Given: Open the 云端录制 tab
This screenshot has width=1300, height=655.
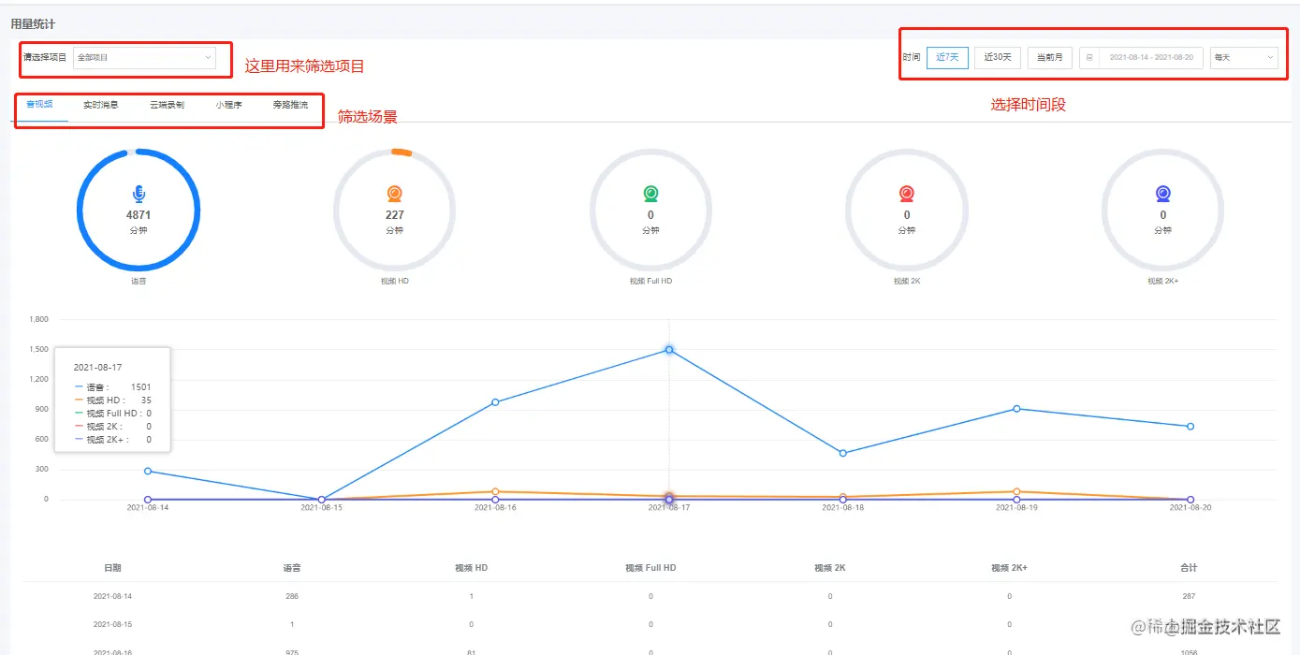Looking at the screenshot, I should click(x=167, y=105).
